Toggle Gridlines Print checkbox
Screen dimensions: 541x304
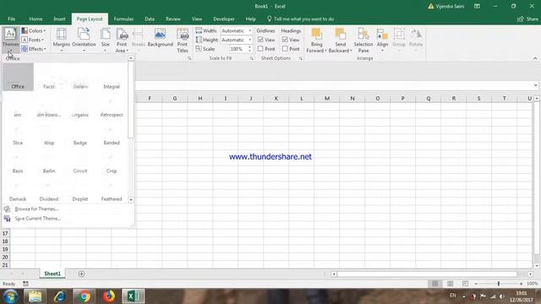pos(260,49)
